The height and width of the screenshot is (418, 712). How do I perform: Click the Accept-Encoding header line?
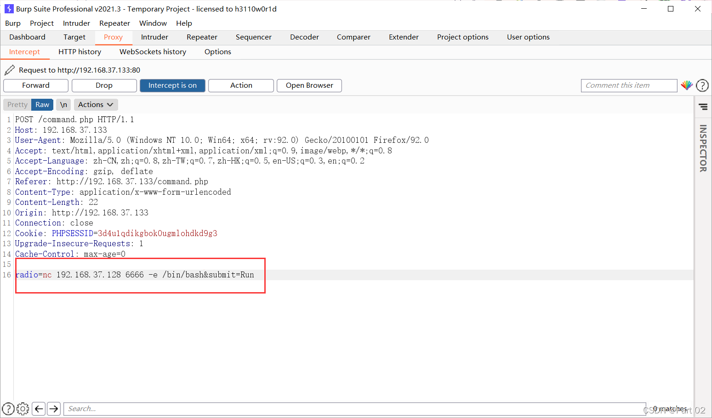pos(84,171)
